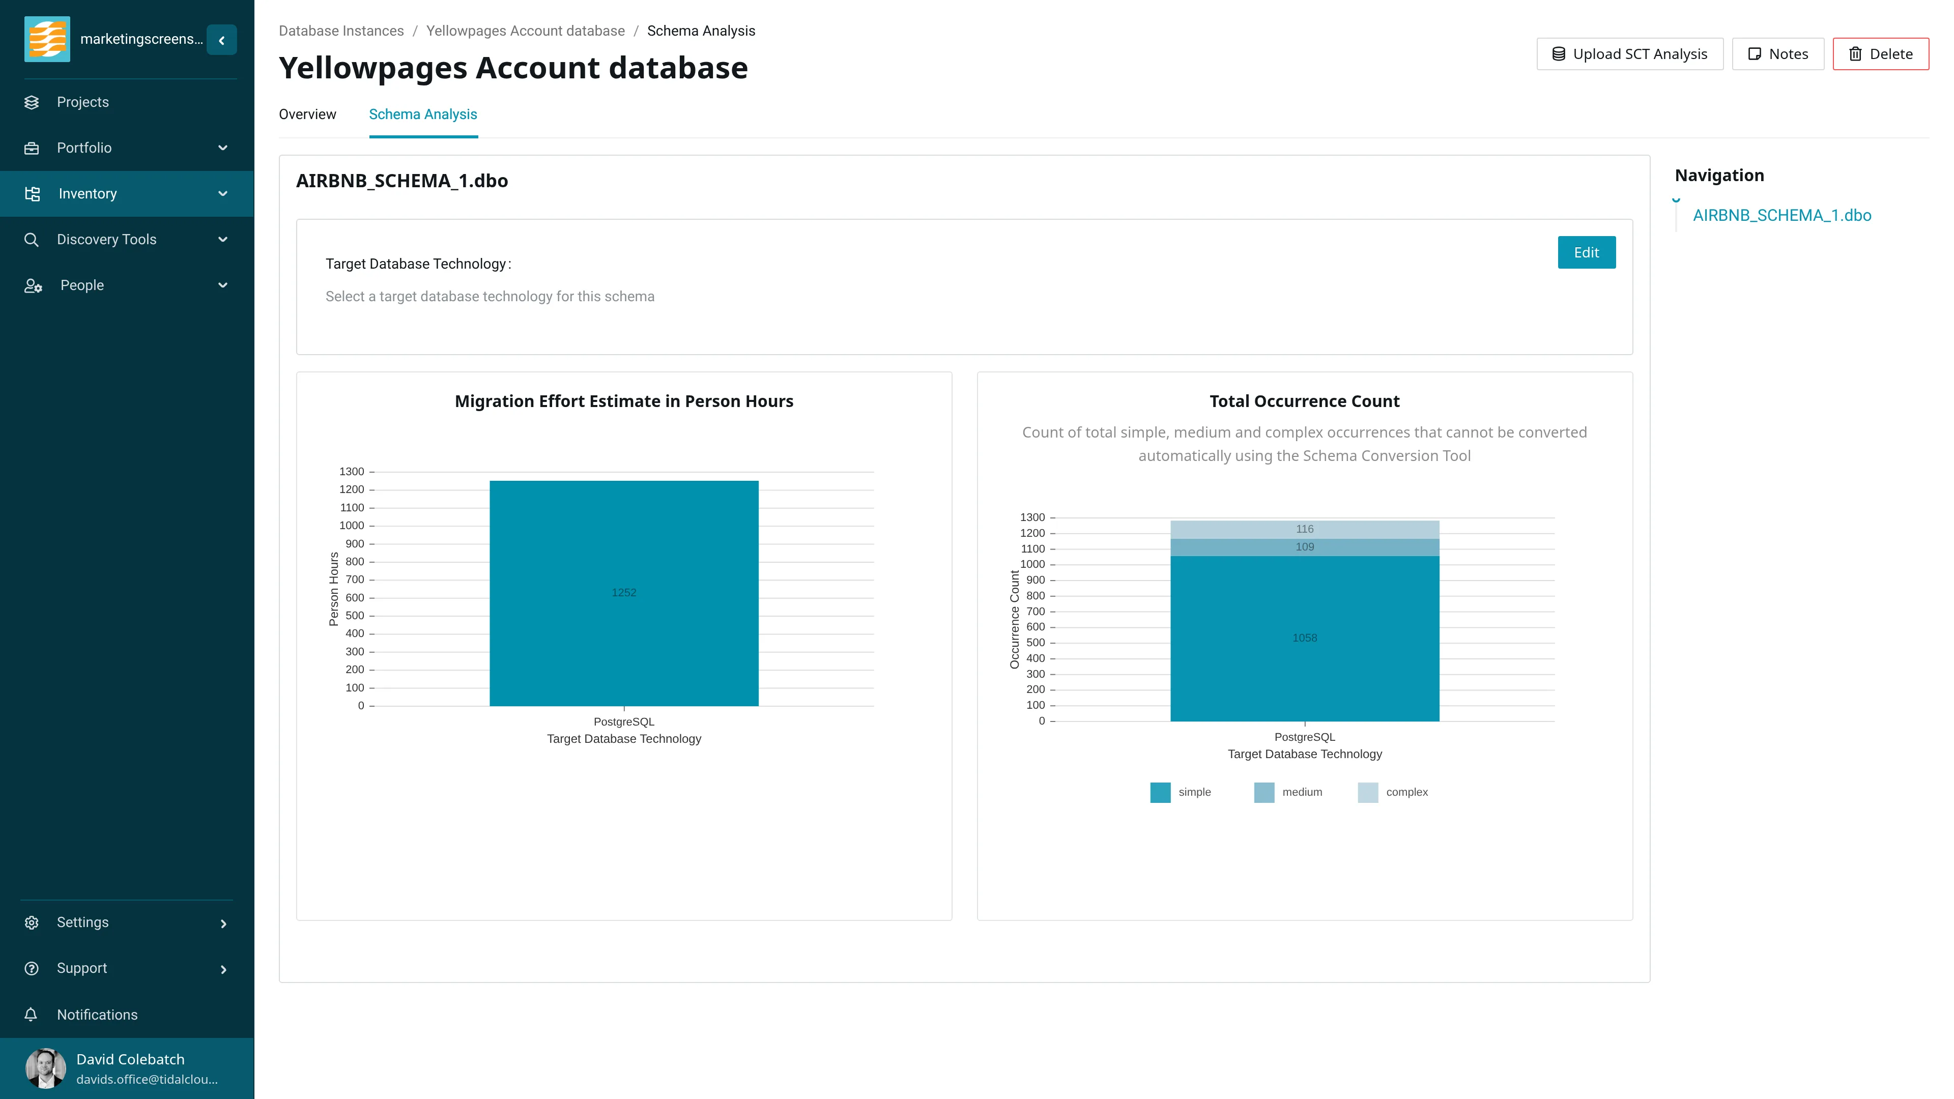Click the Support question mark icon

[x=31, y=969]
